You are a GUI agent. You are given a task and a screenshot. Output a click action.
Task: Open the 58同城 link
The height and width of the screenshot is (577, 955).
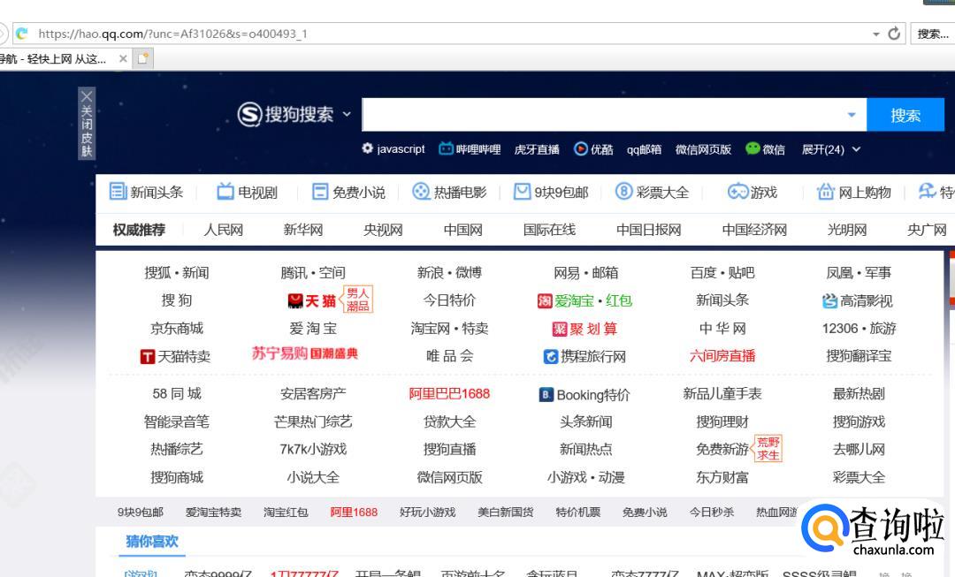point(177,394)
